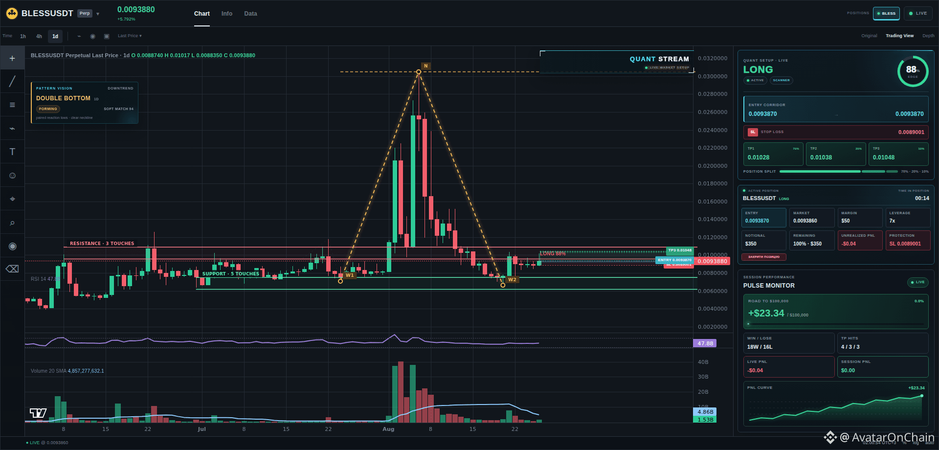939x450 pixels.
Task: Select the Trading View chart mode
Action: point(899,36)
